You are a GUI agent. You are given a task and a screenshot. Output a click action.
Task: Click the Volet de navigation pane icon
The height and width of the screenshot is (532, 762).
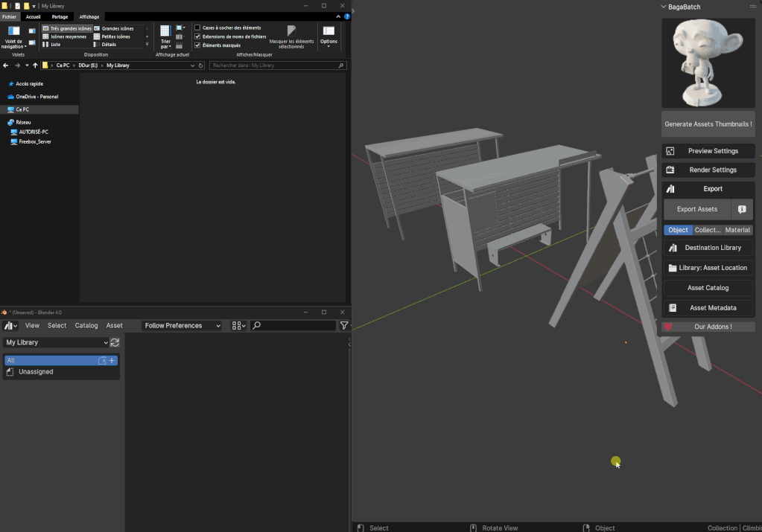click(x=13, y=31)
